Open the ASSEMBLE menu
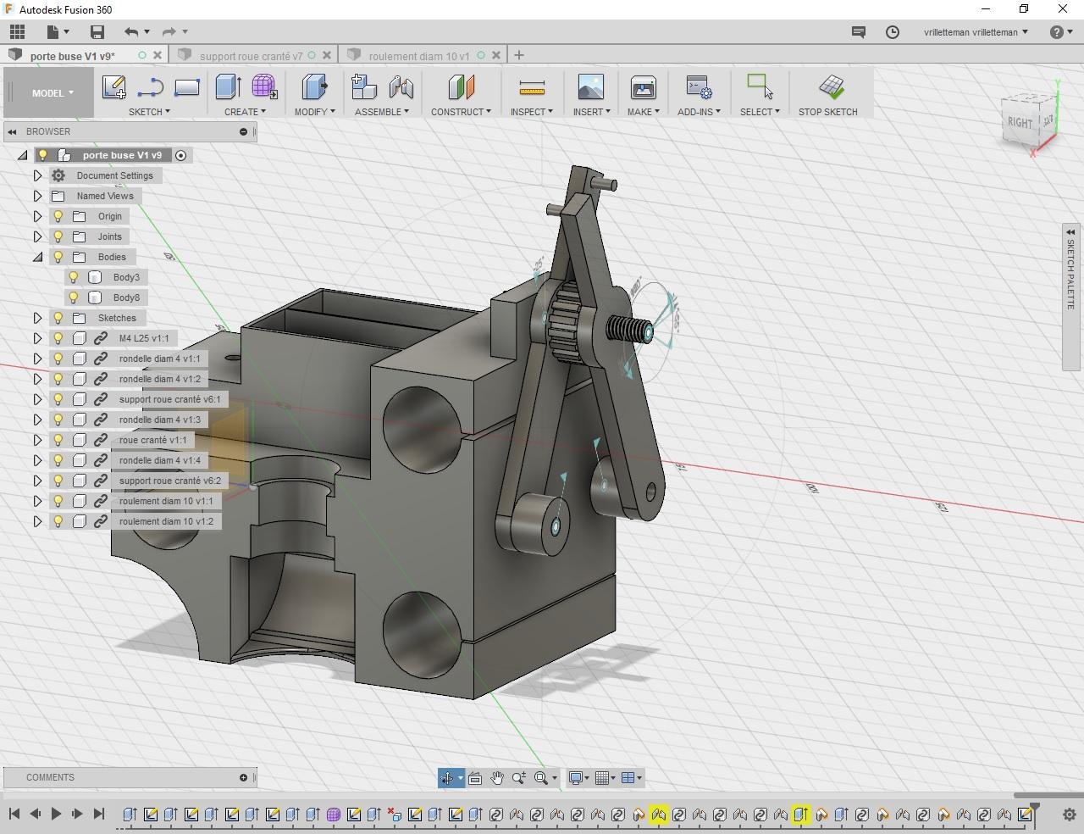 click(x=382, y=112)
